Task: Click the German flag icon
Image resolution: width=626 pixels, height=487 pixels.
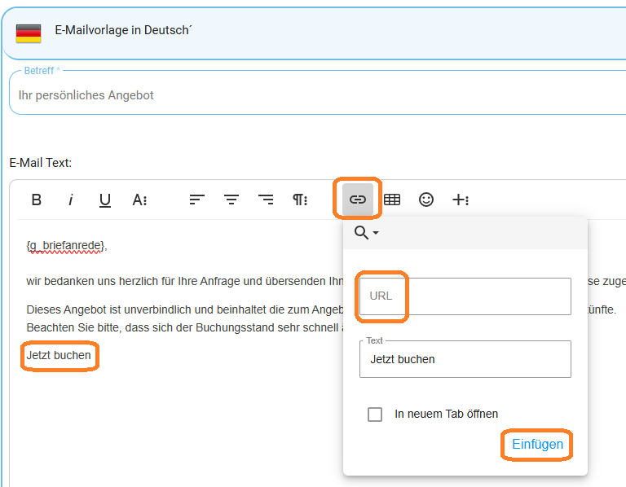Action: click(x=29, y=33)
